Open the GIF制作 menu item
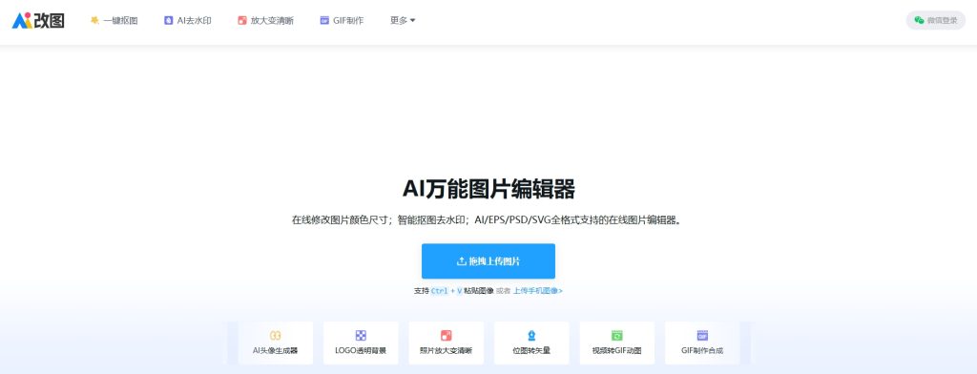The image size is (977, 374). [342, 21]
